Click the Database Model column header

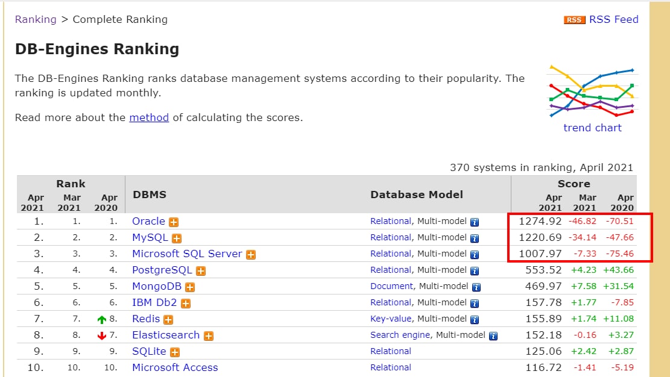click(417, 195)
